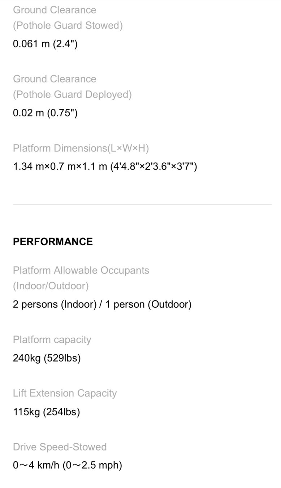Click the Platform Dimensions(L×W×H) label
The width and height of the screenshot is (281, 488).
tap(81, 148)
